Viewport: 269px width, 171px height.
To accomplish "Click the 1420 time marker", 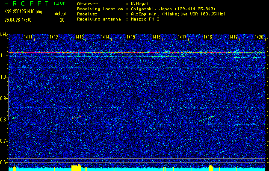I will pos(259,37).
